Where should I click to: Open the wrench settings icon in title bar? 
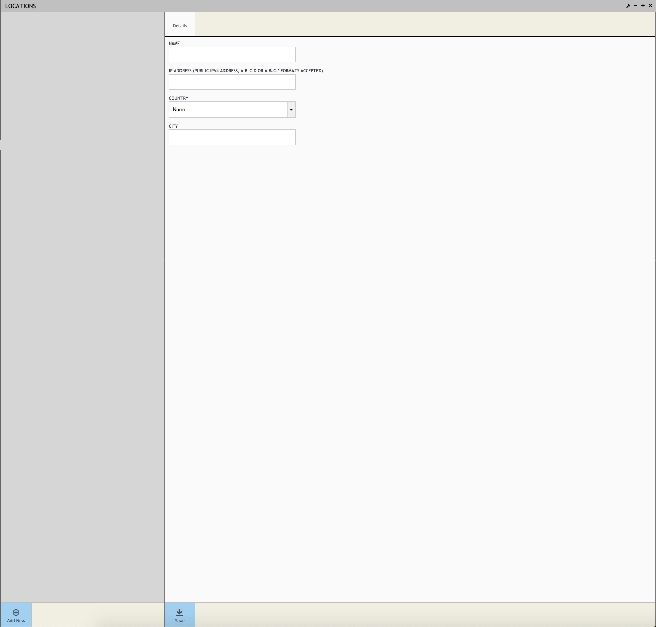628,6
